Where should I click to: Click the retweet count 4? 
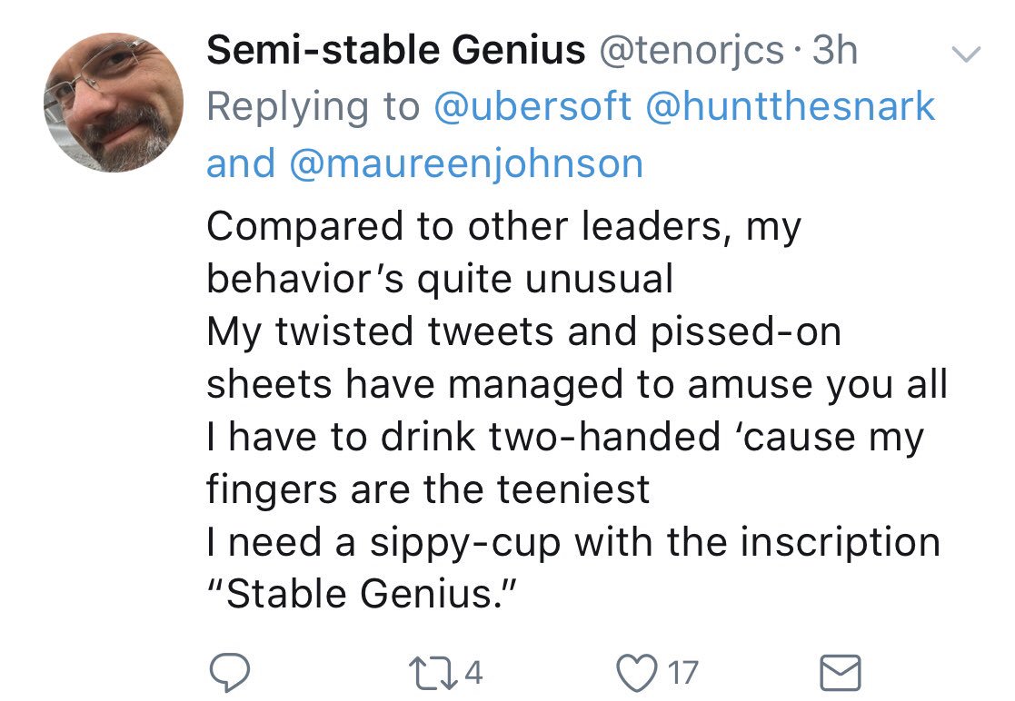point(473,673)
